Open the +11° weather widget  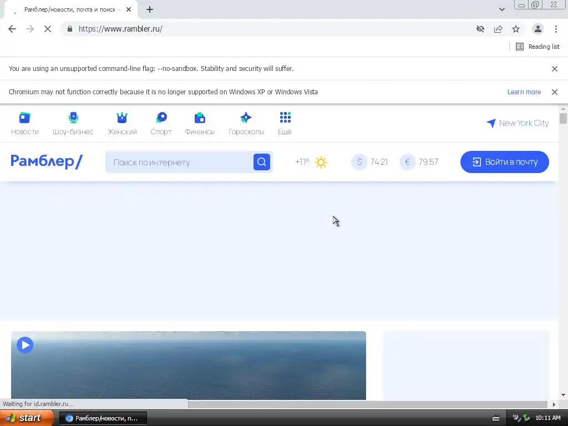tap(302, 162)
